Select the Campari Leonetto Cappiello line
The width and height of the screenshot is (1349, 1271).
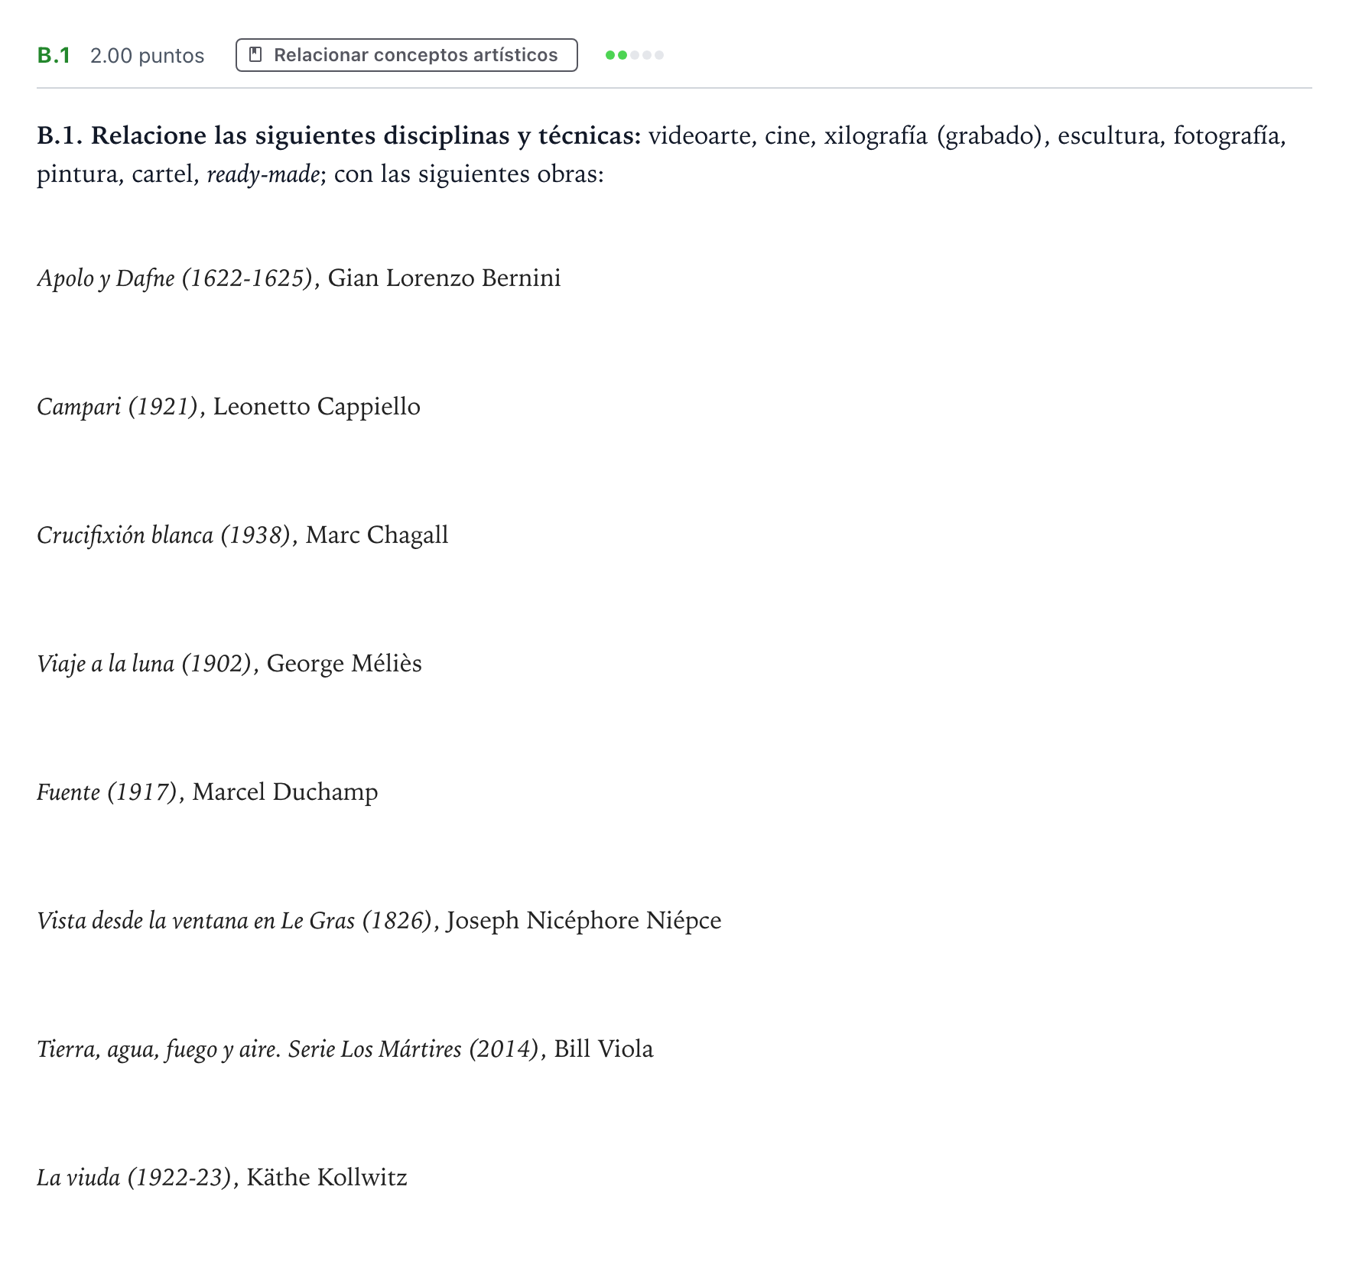click(229, 406)
